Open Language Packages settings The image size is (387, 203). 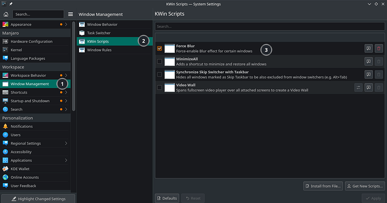35,58
